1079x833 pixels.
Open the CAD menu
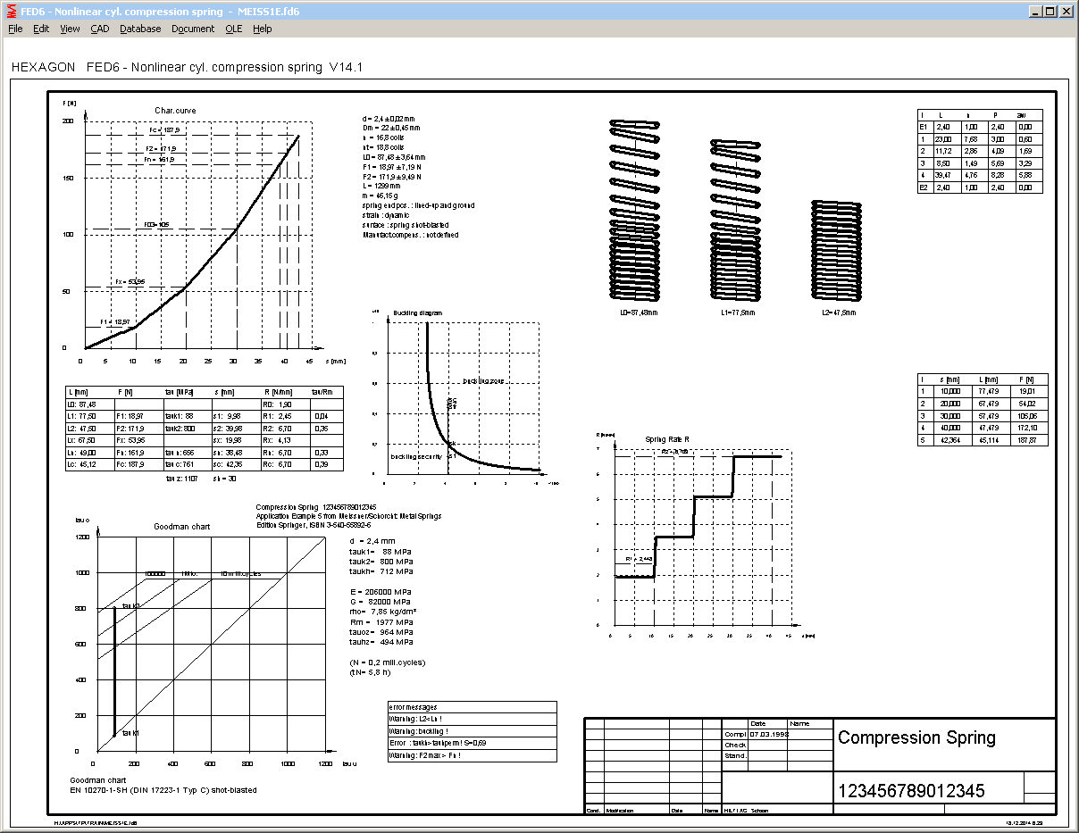(x=100, y=29)
